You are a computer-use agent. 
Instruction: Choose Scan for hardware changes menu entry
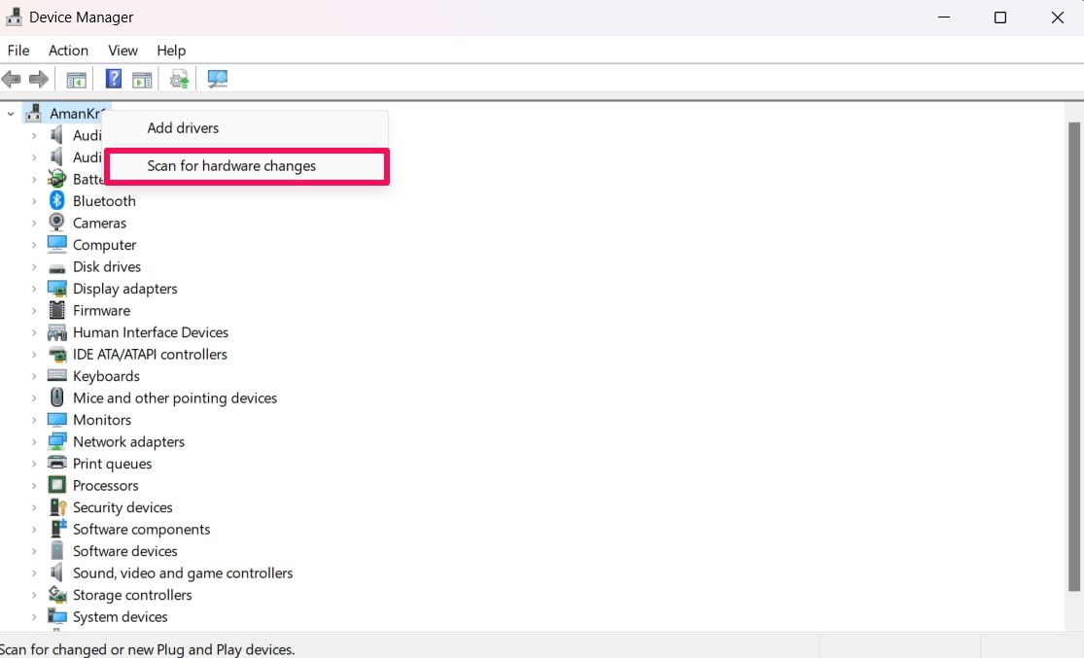[247, 166]
